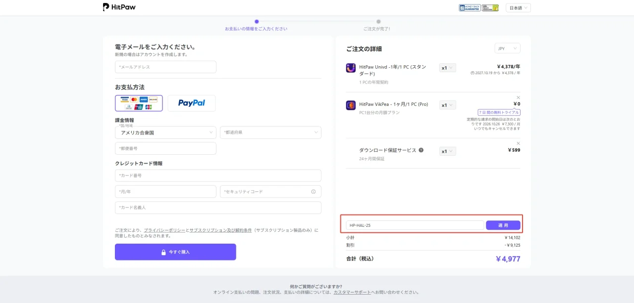Click the secure shopping badge in the header
This screenshot has width=634, height=303.
click(x=490, y=8)
